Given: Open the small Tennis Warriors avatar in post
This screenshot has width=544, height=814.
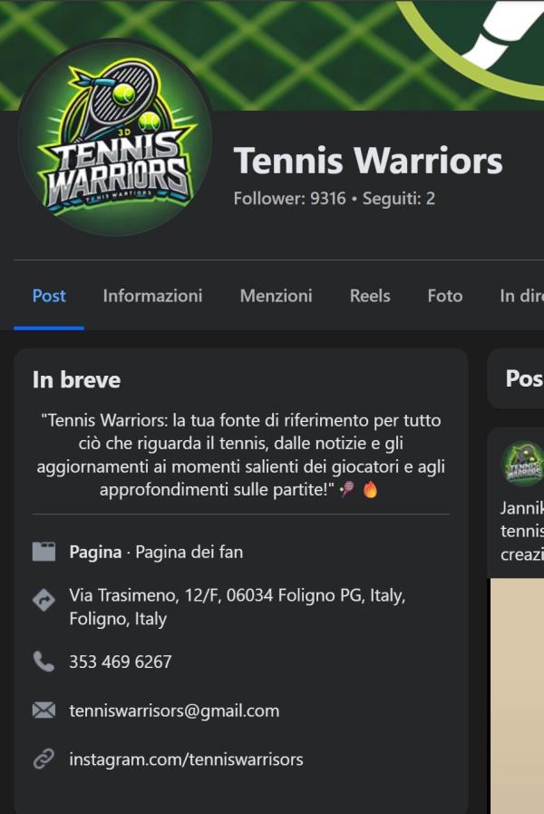Looking at the screenshot, I should pyautogui.click(x=523, y=464).
